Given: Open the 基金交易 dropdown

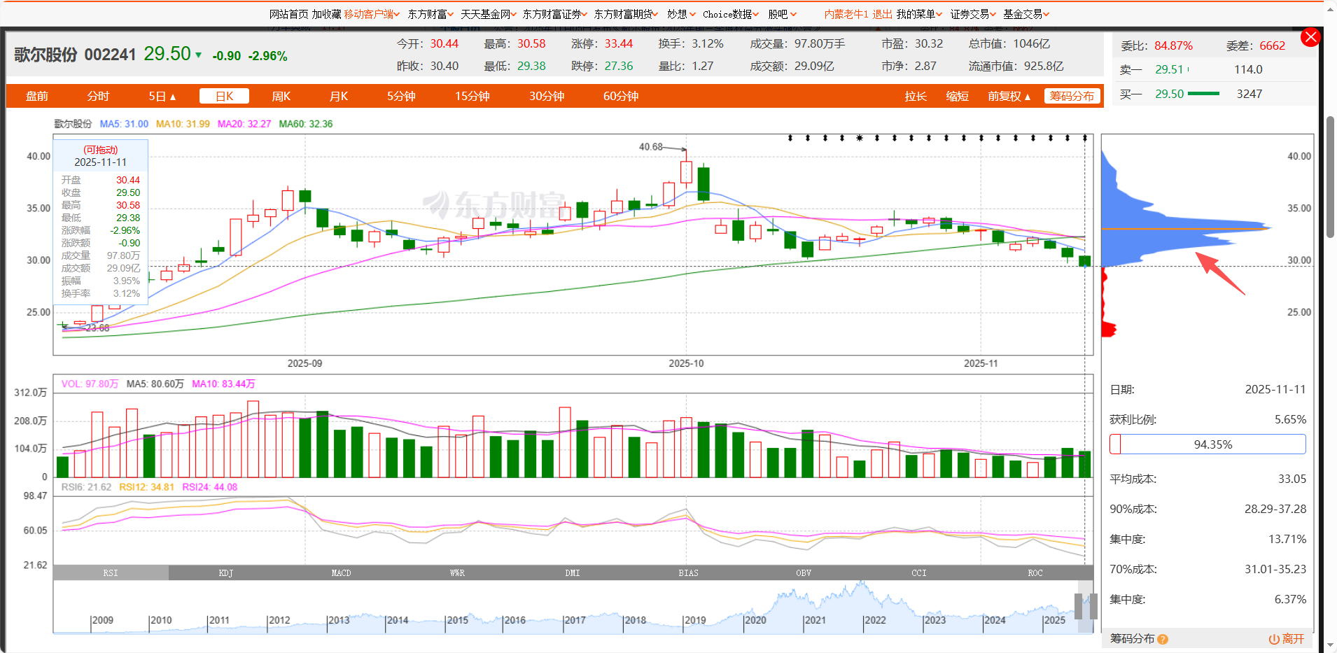Looking at the screenshot, I should 1026,14.
